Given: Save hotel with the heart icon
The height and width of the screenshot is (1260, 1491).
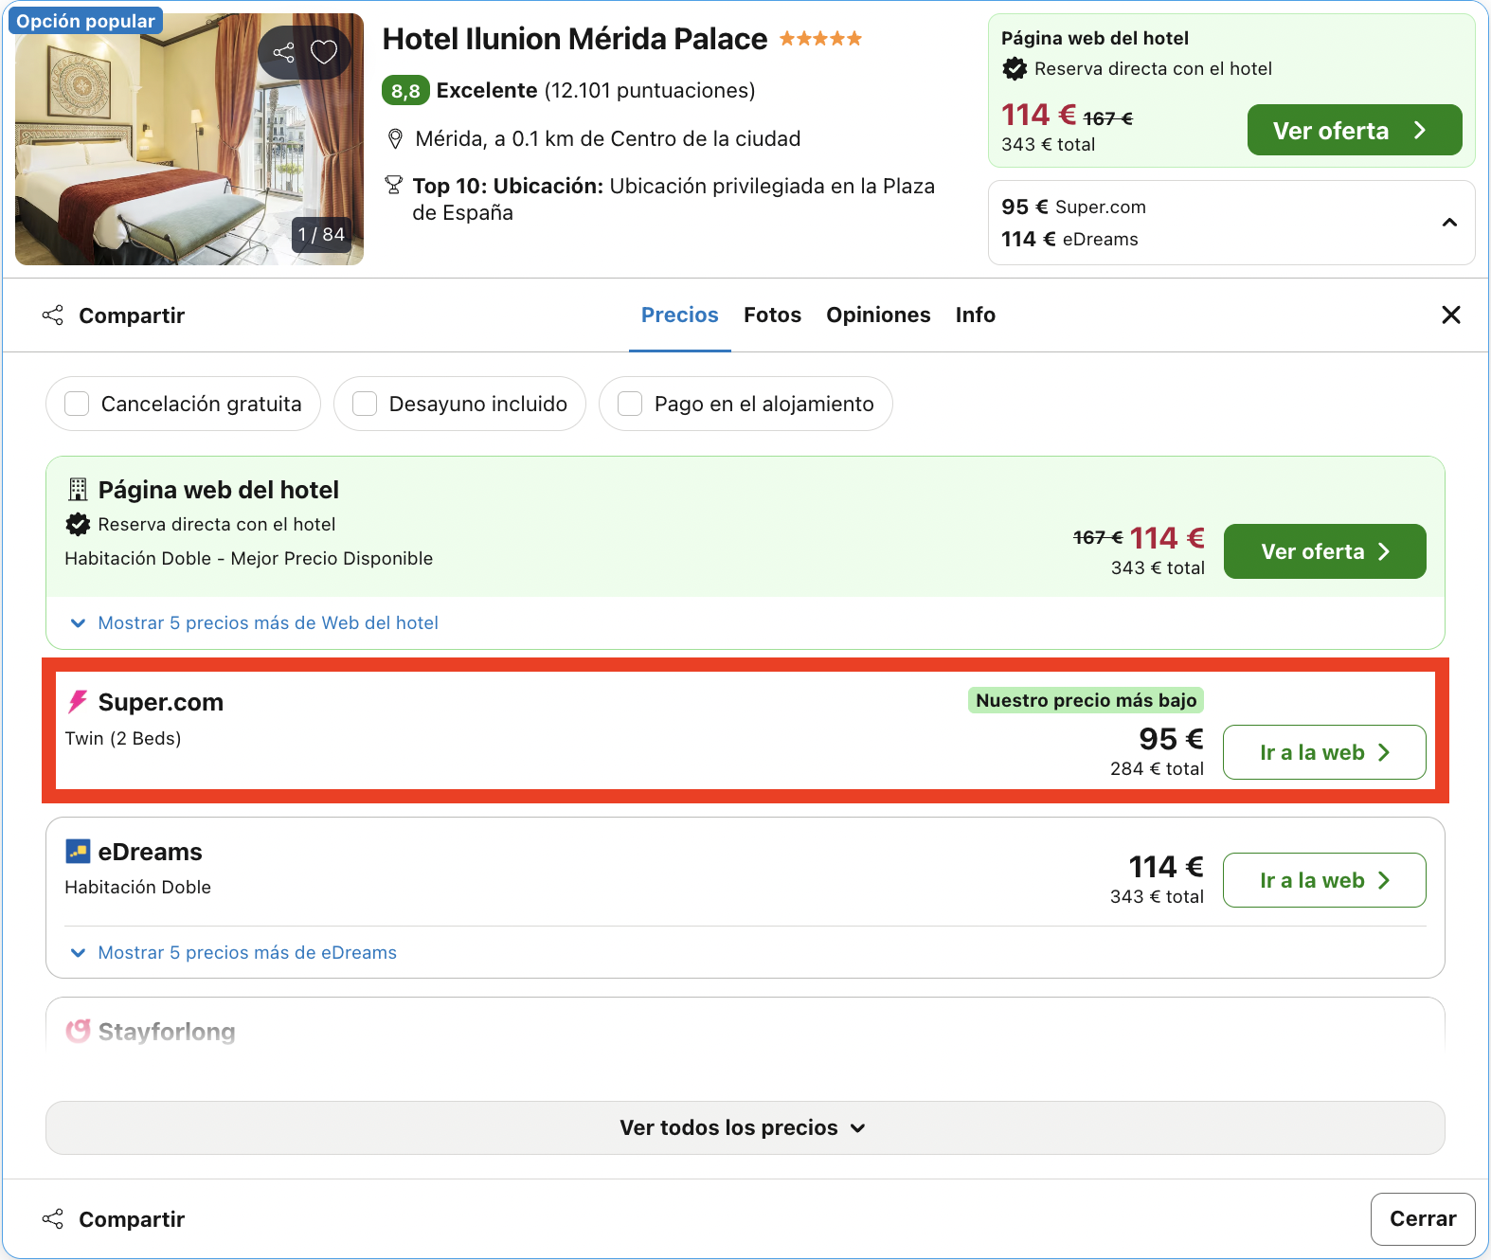Looking at the screenshot, I should pos(324,52).
